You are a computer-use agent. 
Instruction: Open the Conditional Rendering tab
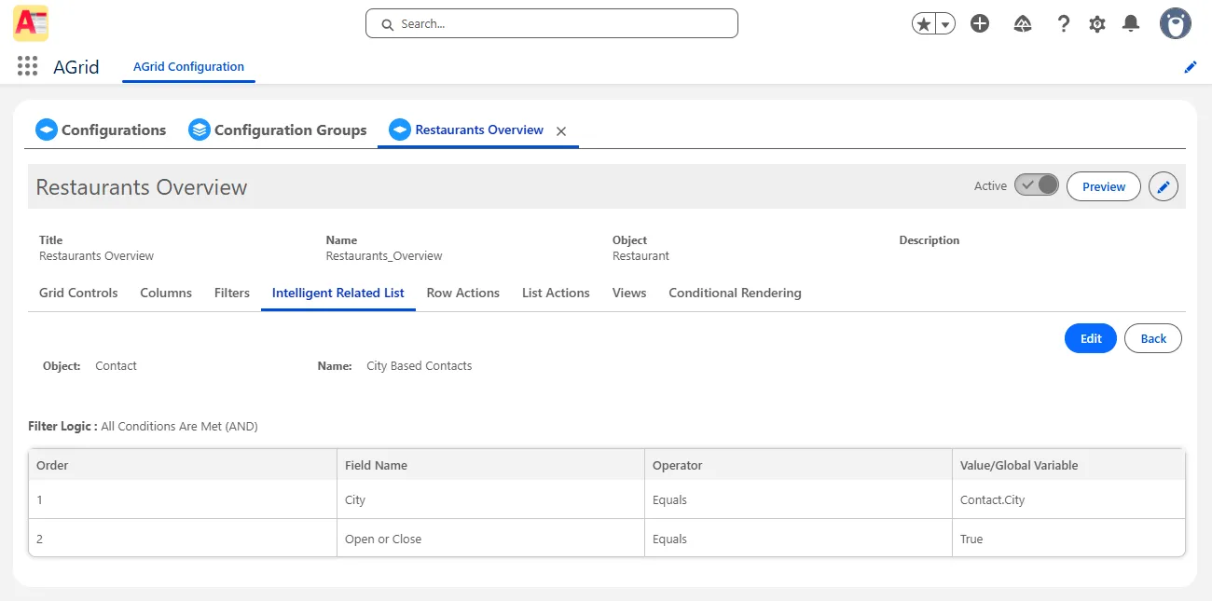tap(735, 293)
